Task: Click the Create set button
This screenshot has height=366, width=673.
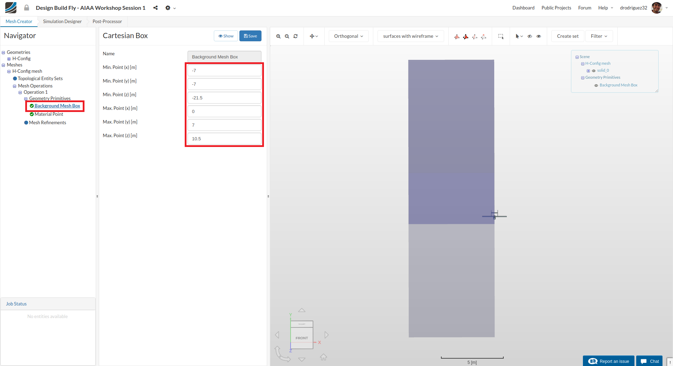Action: 568,36
